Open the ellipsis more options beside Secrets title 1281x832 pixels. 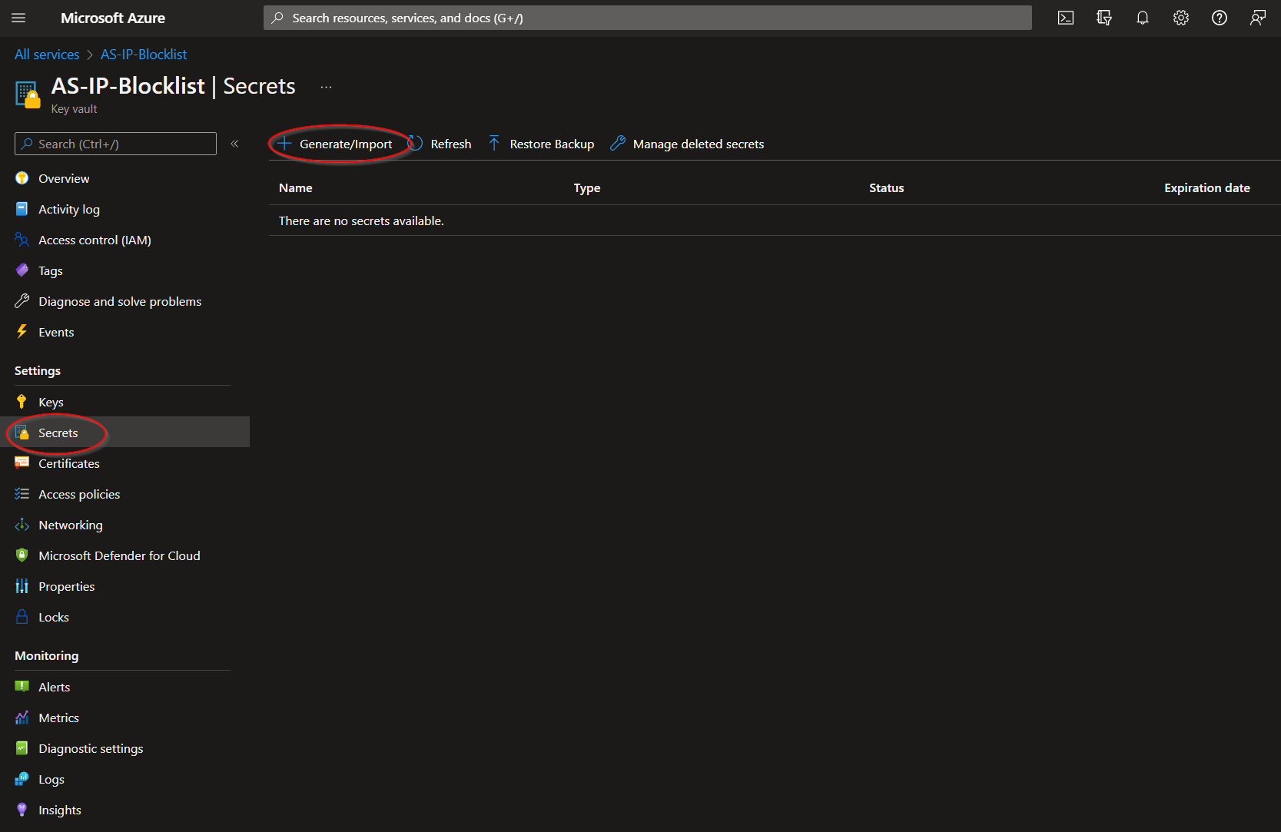[x=327, y=87]
